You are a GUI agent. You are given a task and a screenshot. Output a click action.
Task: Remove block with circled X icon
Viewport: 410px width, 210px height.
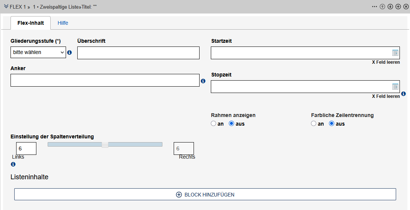pos(406,7)
